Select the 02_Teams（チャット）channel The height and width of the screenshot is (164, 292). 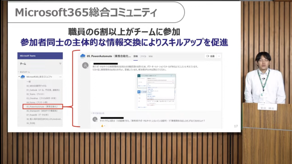coord(35,94)
